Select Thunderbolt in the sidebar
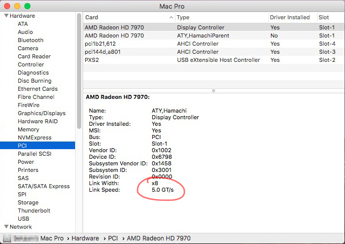 click(34, 211)
